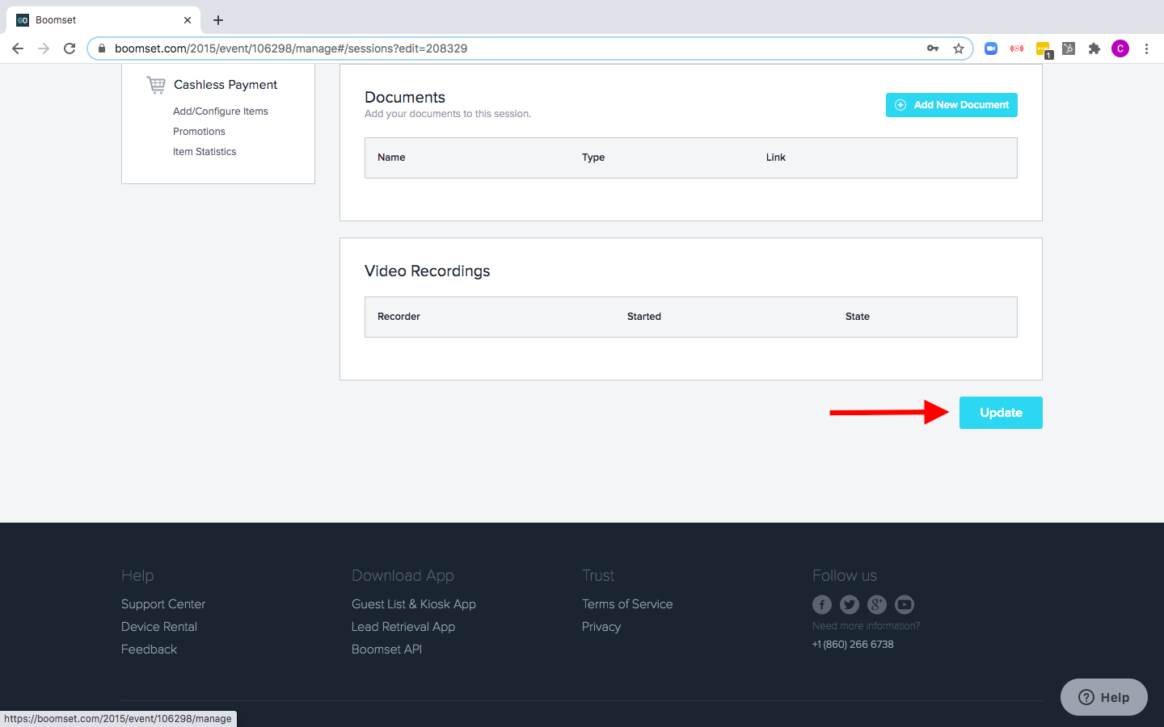Reload the page with refresh icon

pos(70,48)
